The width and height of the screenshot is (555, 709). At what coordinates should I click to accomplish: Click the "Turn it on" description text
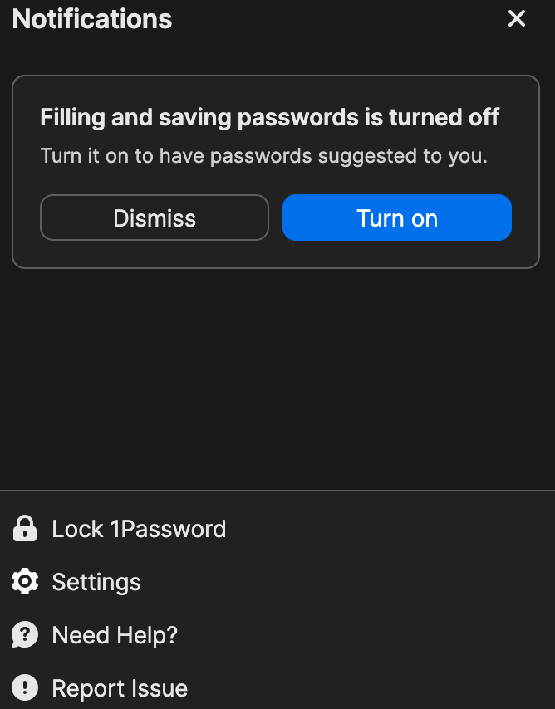tap(263, 156)
